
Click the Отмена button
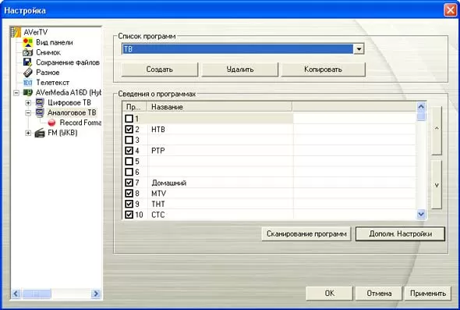tap(378, 294)
